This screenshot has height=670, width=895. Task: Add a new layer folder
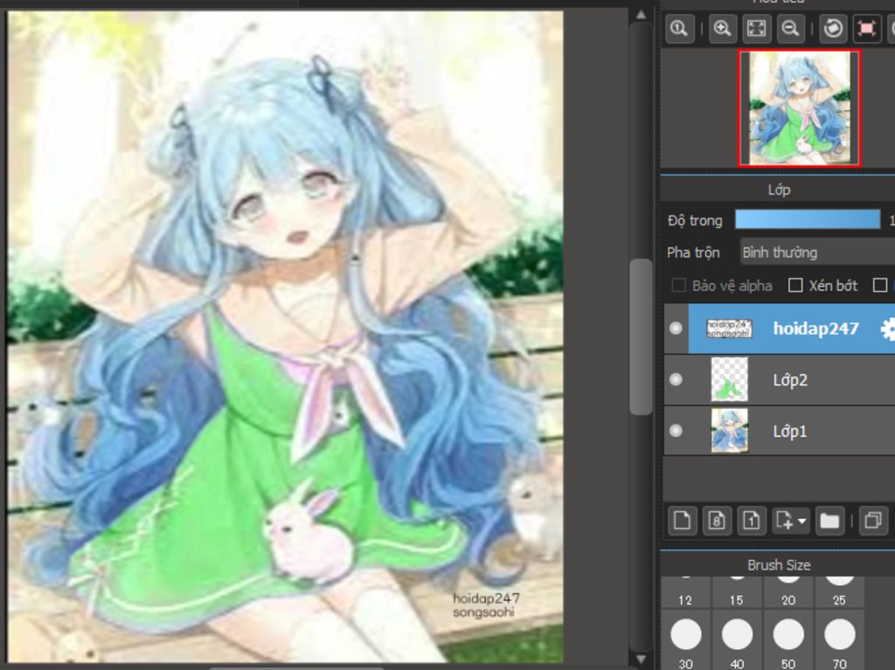point(829,520)
